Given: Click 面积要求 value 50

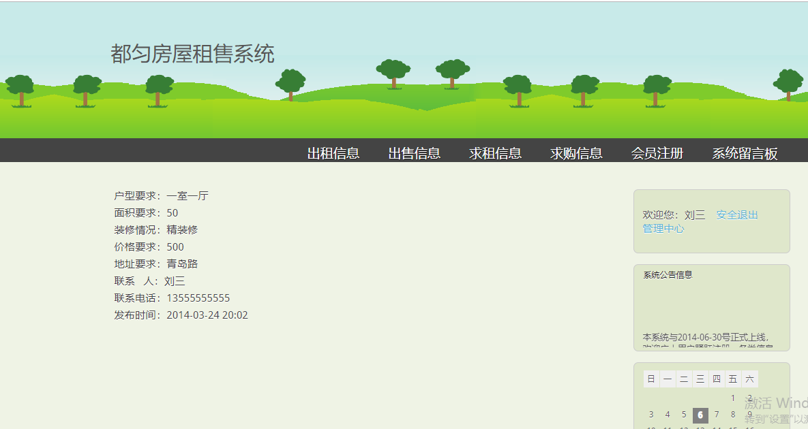Looking at the screenshot, I should click(172, 213).
